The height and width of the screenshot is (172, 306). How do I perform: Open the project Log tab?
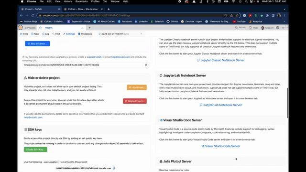46,34
